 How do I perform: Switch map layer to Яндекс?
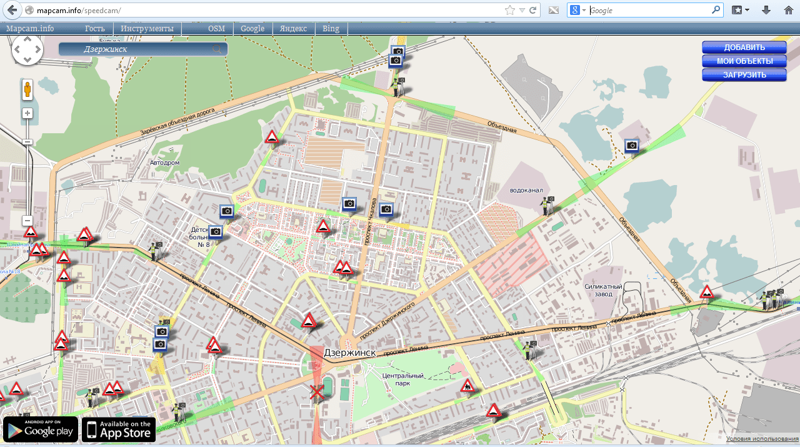click(292, 29)
